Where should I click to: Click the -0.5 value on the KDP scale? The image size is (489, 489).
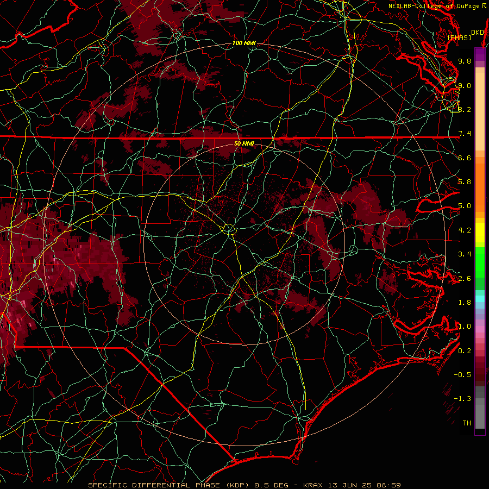coord(462,375)
